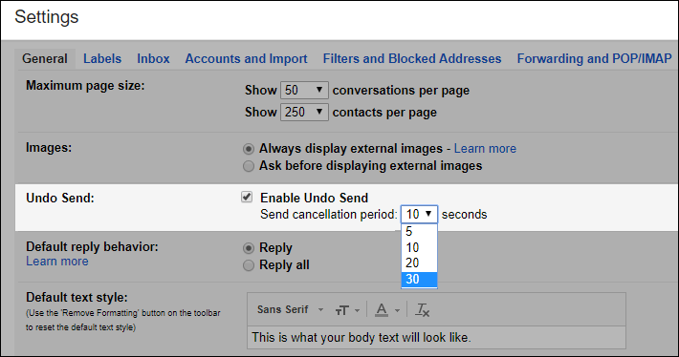
Task: Open the contacts per page dropdown showing 250
Action: pos(304,112)
